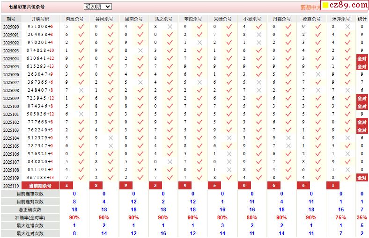Click the X mark for 周南杀号 in row 2025093
Viewport: 369px width, 238px height.
(140, 50)
